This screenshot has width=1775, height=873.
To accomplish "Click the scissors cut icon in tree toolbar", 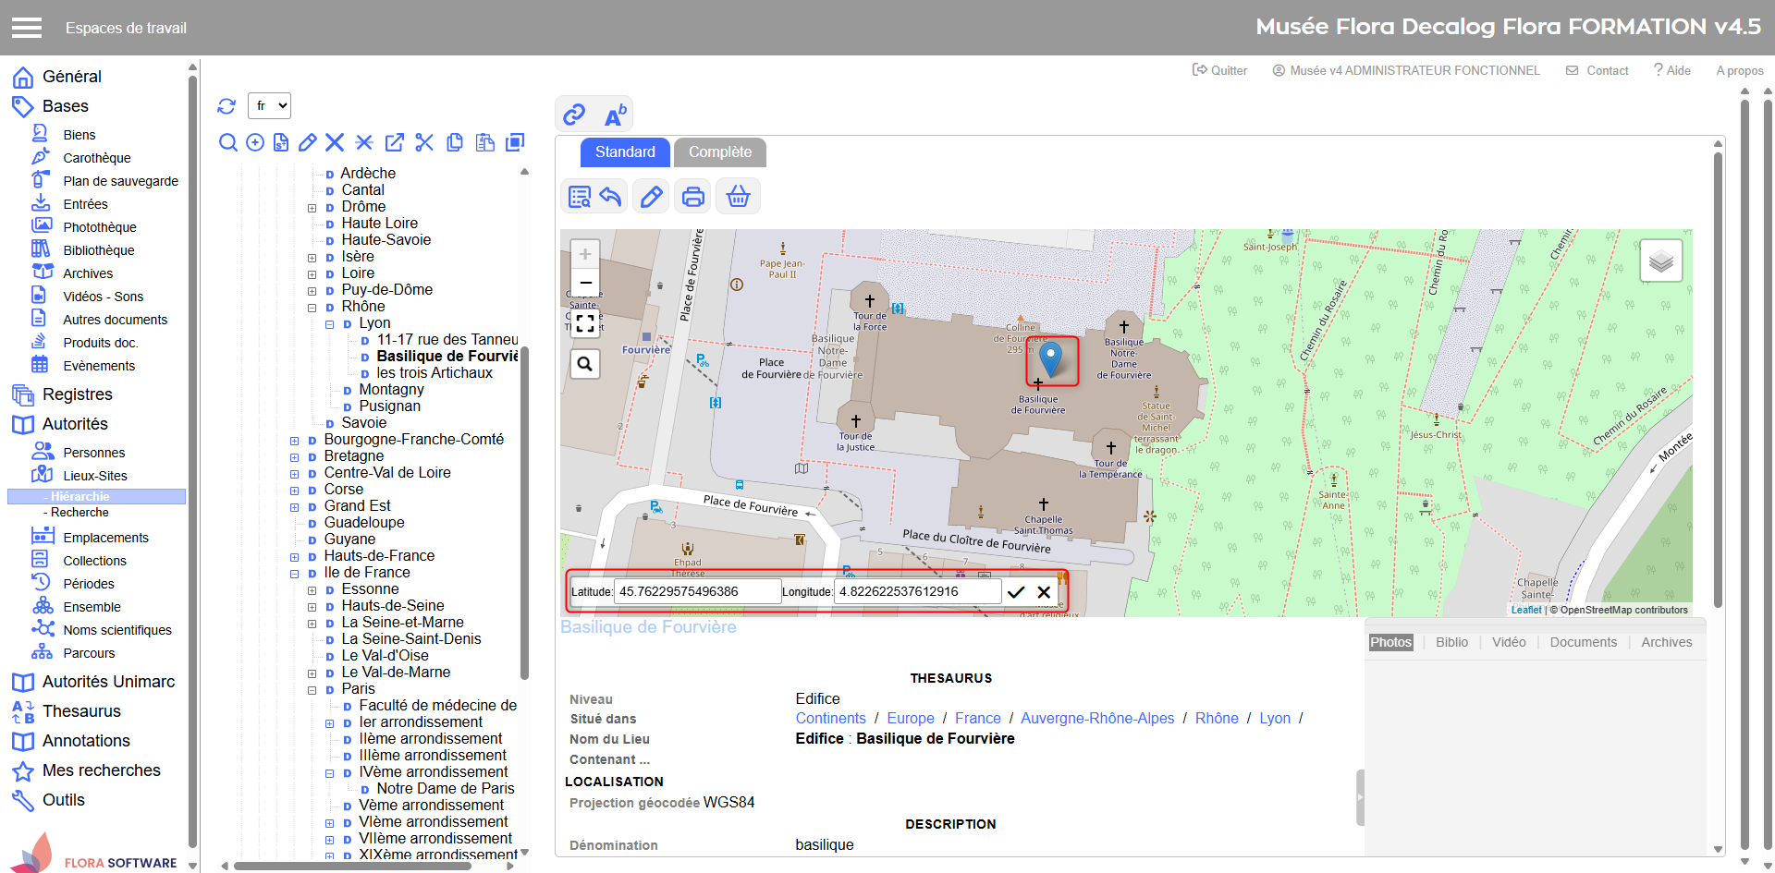I will 424,142.
